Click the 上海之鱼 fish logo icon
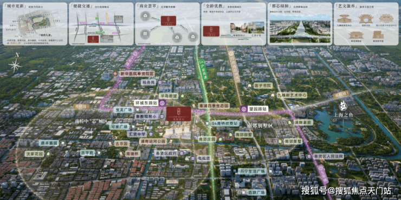Image resolution: width=401 pixels, height=200 pixels. (x=342, y=106)
